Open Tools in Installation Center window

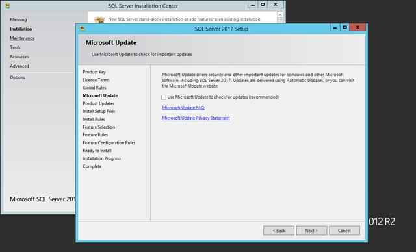tap(15, 47)
